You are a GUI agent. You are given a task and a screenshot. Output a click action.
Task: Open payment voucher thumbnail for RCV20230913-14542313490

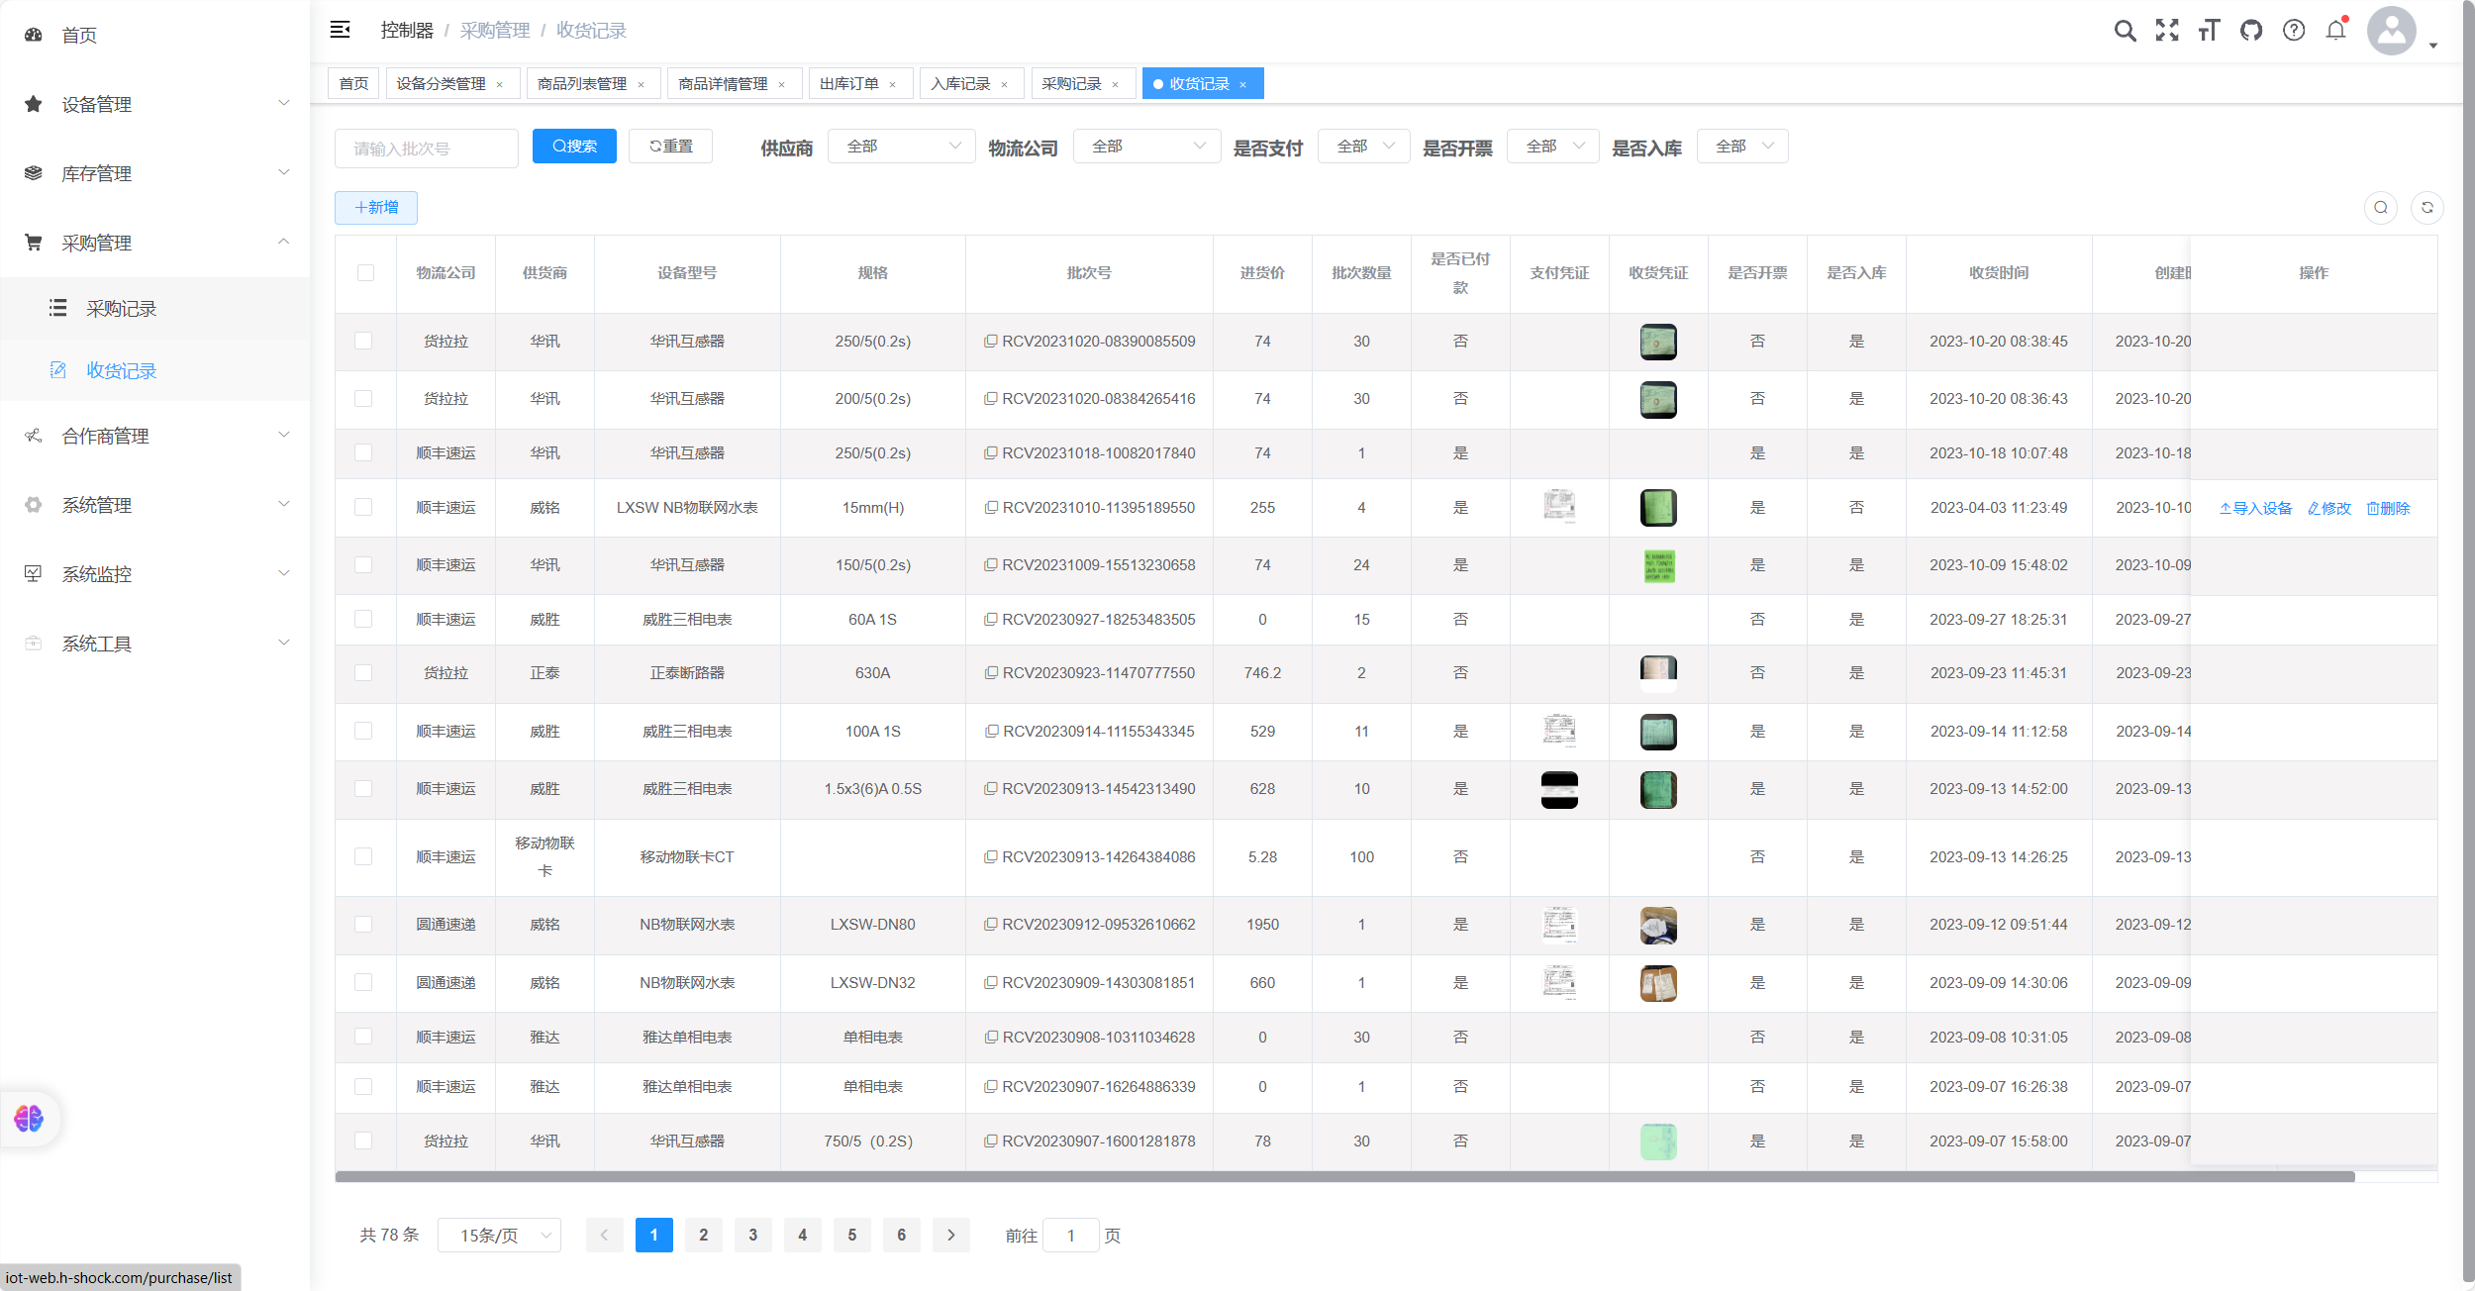(x=1559, y=789)
